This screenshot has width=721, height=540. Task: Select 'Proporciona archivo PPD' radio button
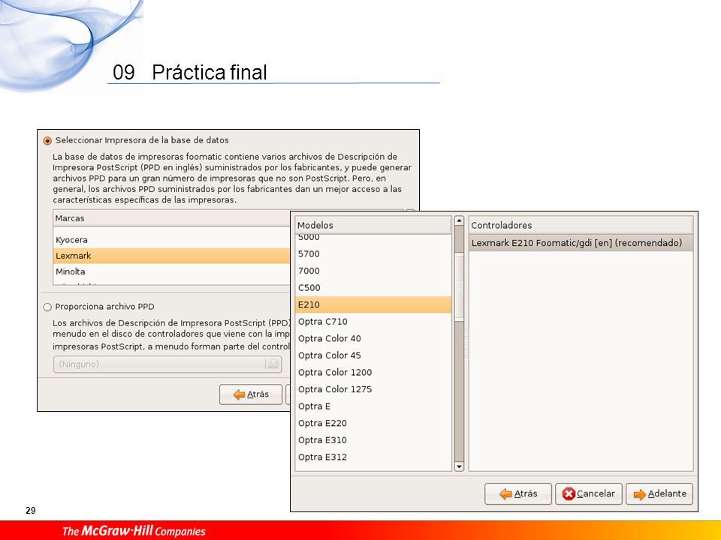coord(47,307)
